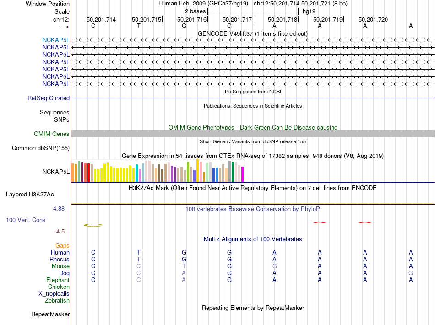Click the magenta bar in GTEx chart
435x325 pixels.
click(243, 174)
